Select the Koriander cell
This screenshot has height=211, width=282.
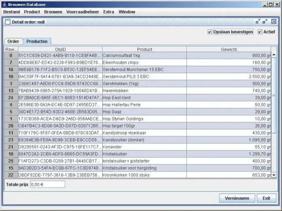[145, 147]
